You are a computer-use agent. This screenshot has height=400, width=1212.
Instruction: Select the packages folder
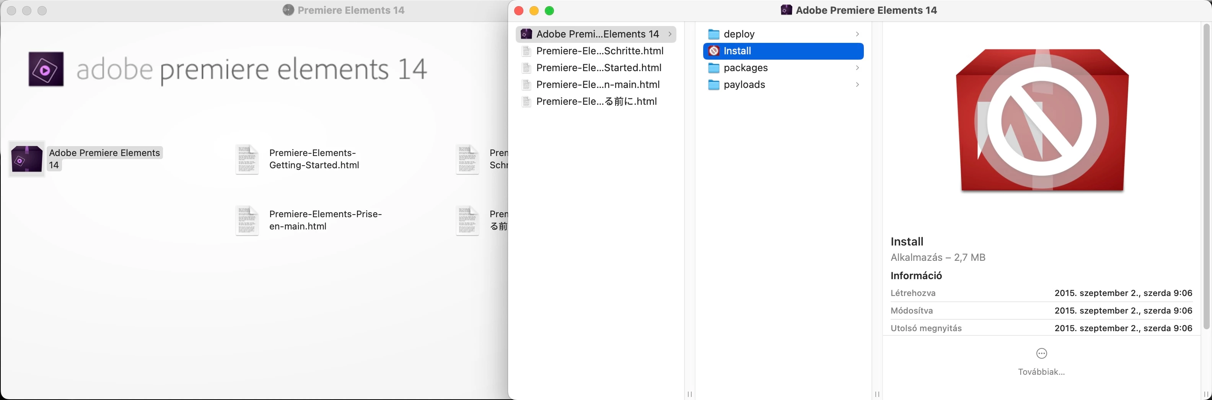(784, 68)
